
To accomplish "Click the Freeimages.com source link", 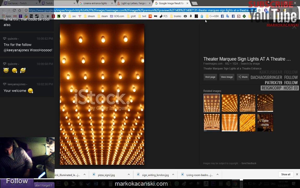I will pyautogui.click(x=213, y=64).
